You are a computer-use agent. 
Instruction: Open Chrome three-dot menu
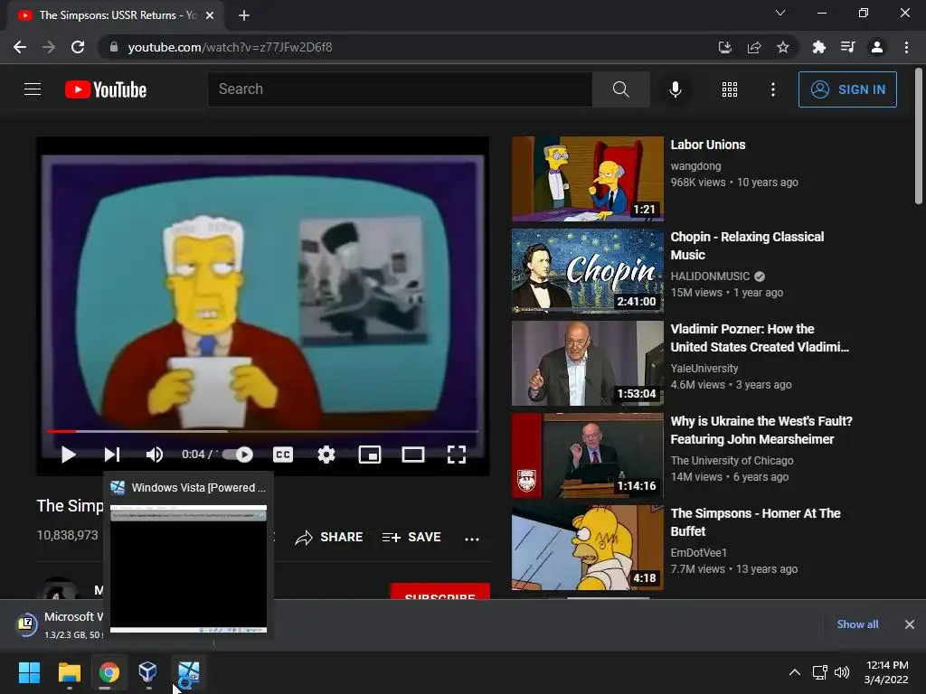[x=906, y=47]
